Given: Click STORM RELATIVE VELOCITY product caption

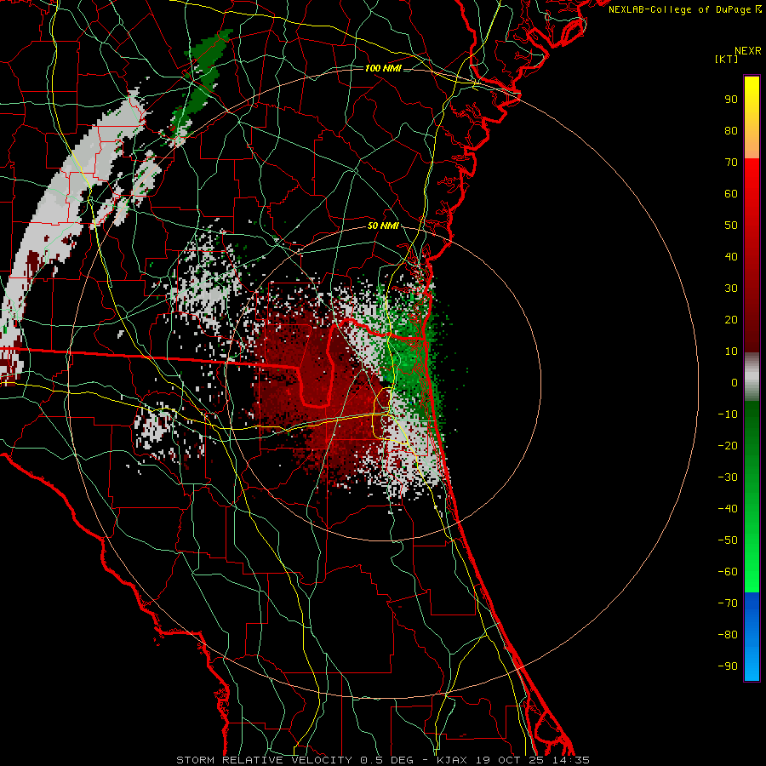Looking at the screenshot, I should point(264,760).
